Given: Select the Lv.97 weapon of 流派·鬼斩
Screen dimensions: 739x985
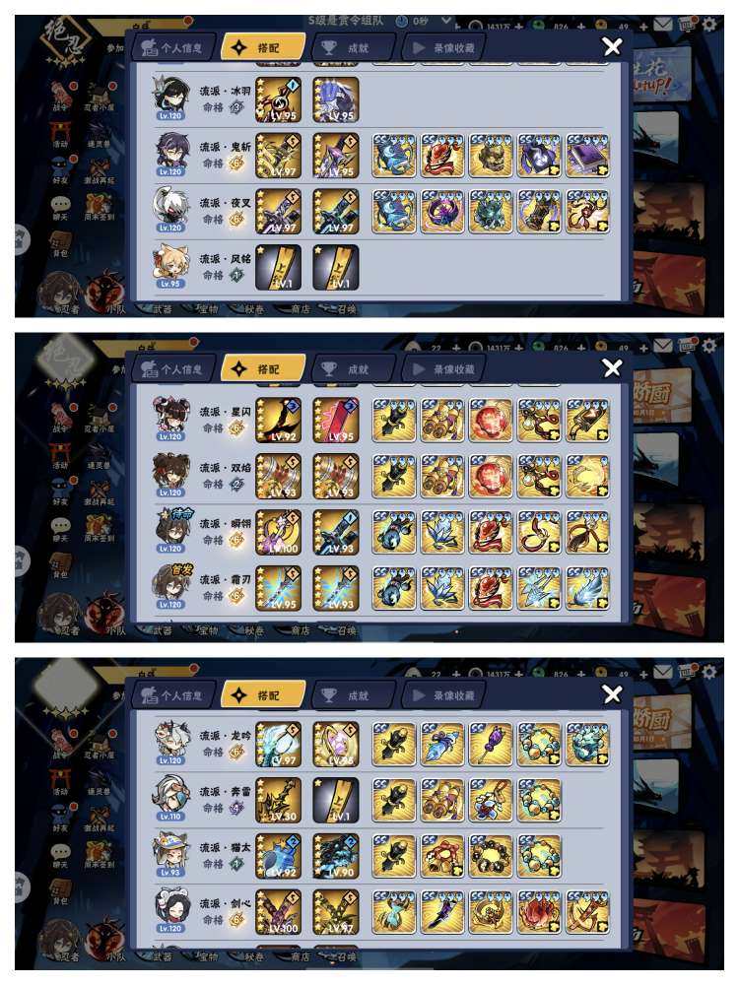Looking at the screenshot, I should (x=279, y=156).
